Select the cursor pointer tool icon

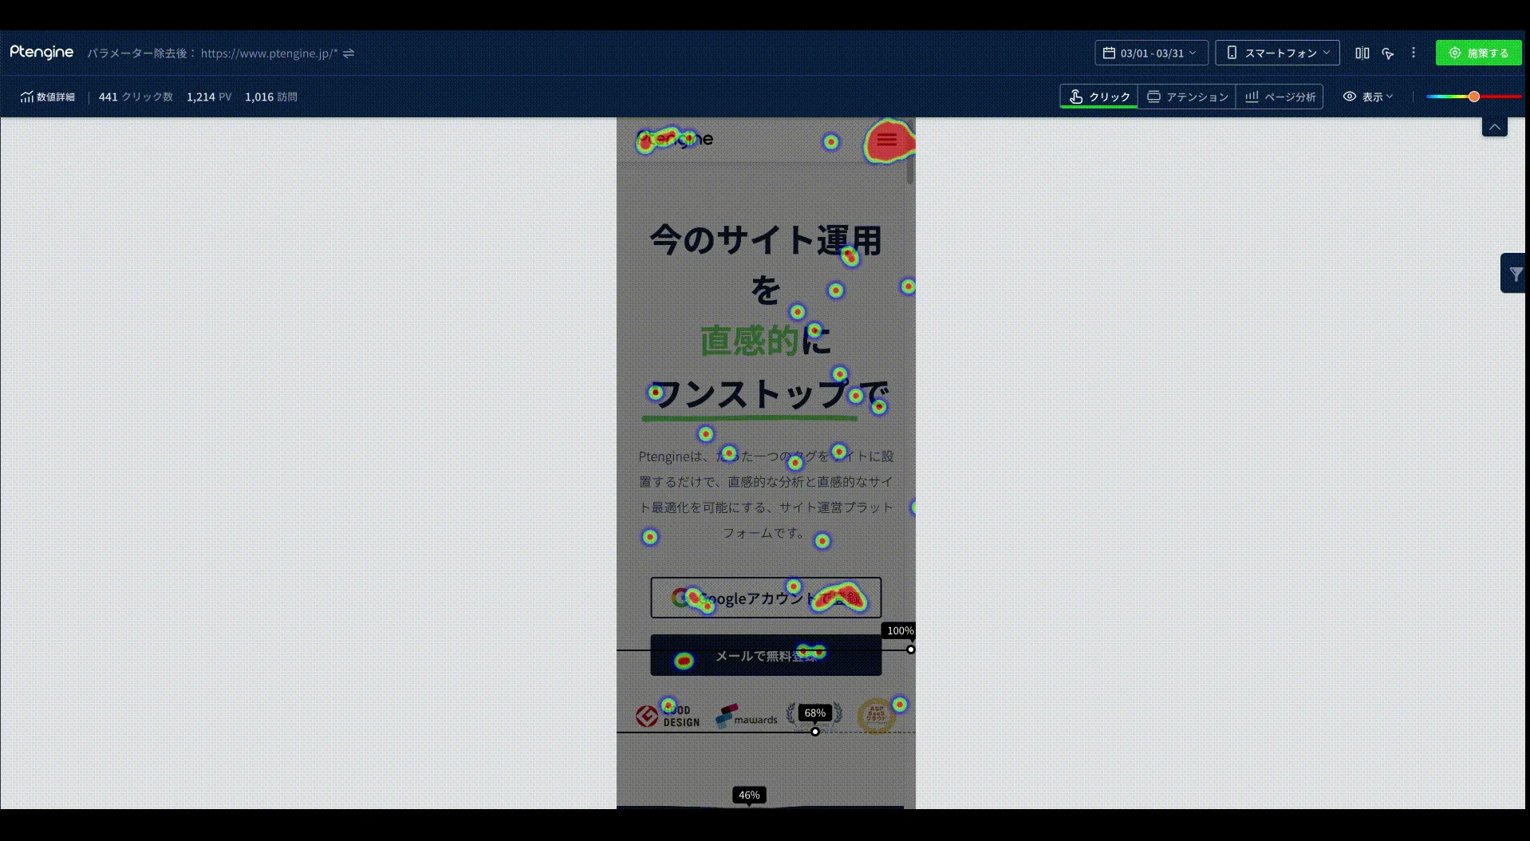click(x=1388, y=53)
